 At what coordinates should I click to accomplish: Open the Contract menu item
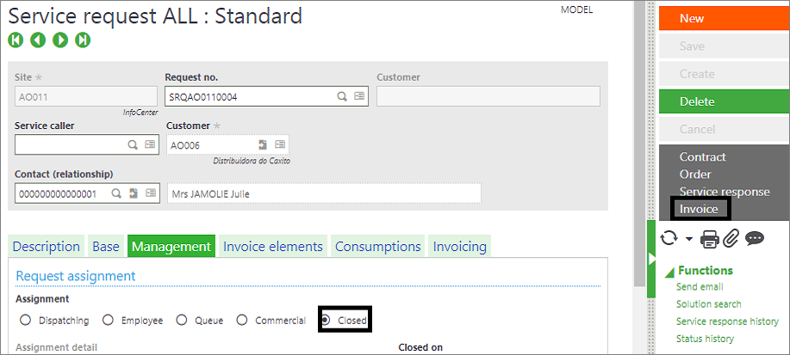click(x=702, y=157)
